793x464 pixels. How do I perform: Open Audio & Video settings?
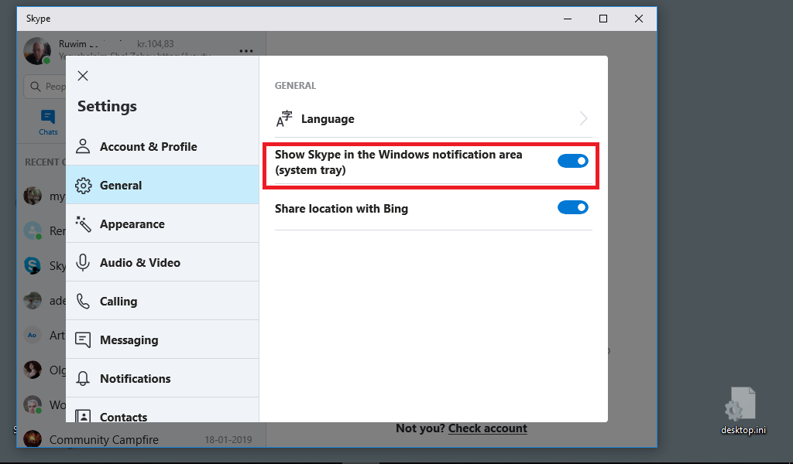[163, 262]
